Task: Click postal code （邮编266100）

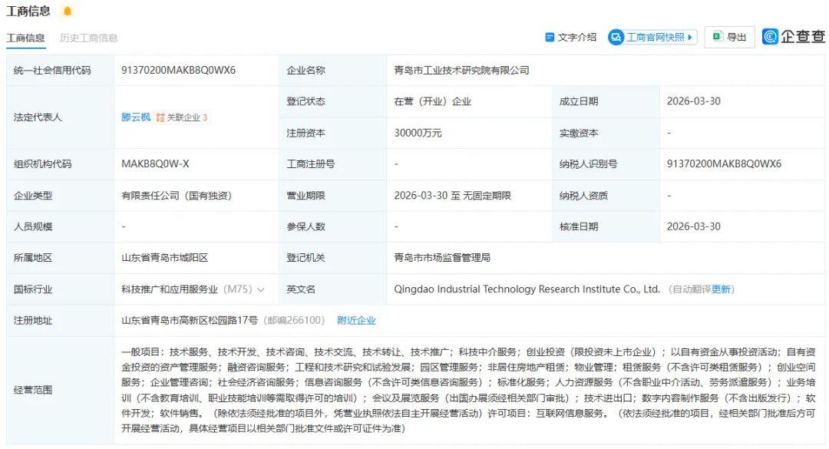Action: click(x=294, y=321)
